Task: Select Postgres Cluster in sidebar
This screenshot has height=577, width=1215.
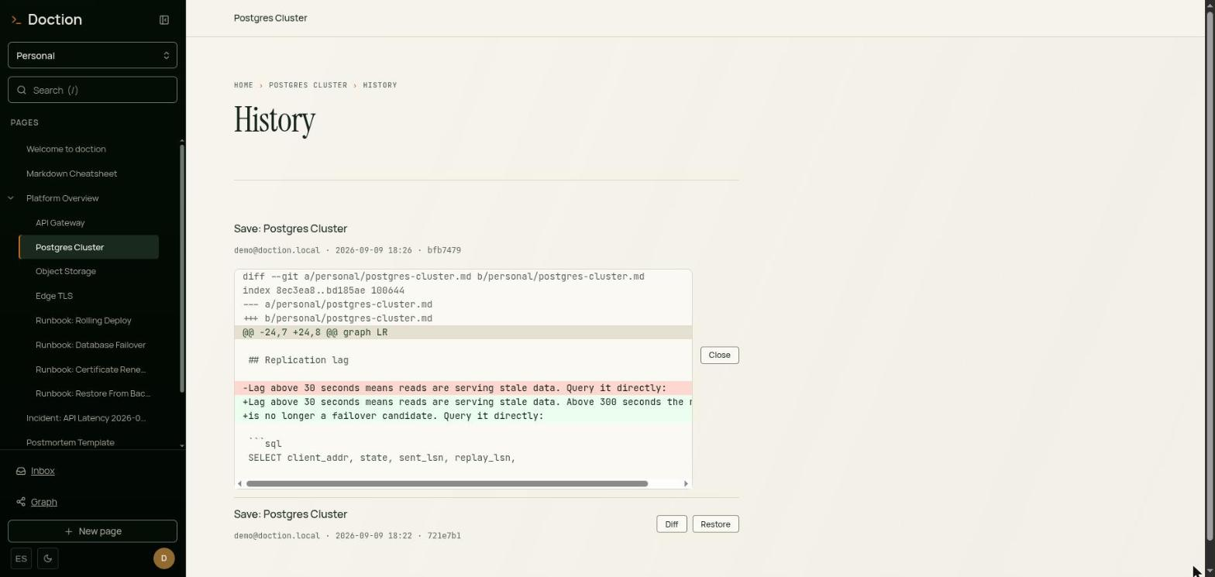Action: point(89,247)
